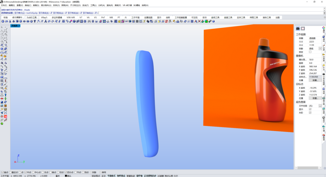This screenshot has height=177, width=326.
Task: Click the red square icon in left toolbar
Action: tap(6, 117)
